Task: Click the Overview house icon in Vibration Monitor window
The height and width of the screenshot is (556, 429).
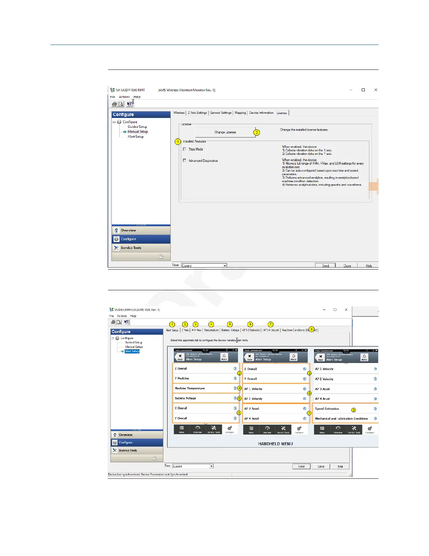Action: click(116, 230)
